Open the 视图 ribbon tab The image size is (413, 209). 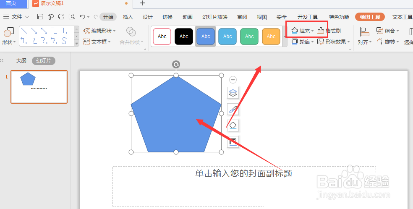coord(262,17)
